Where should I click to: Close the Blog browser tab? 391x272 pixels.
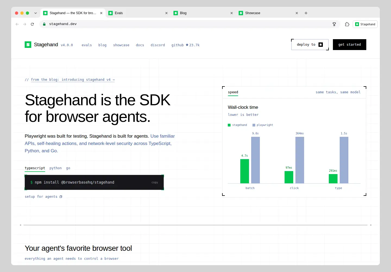click(232, 13)
